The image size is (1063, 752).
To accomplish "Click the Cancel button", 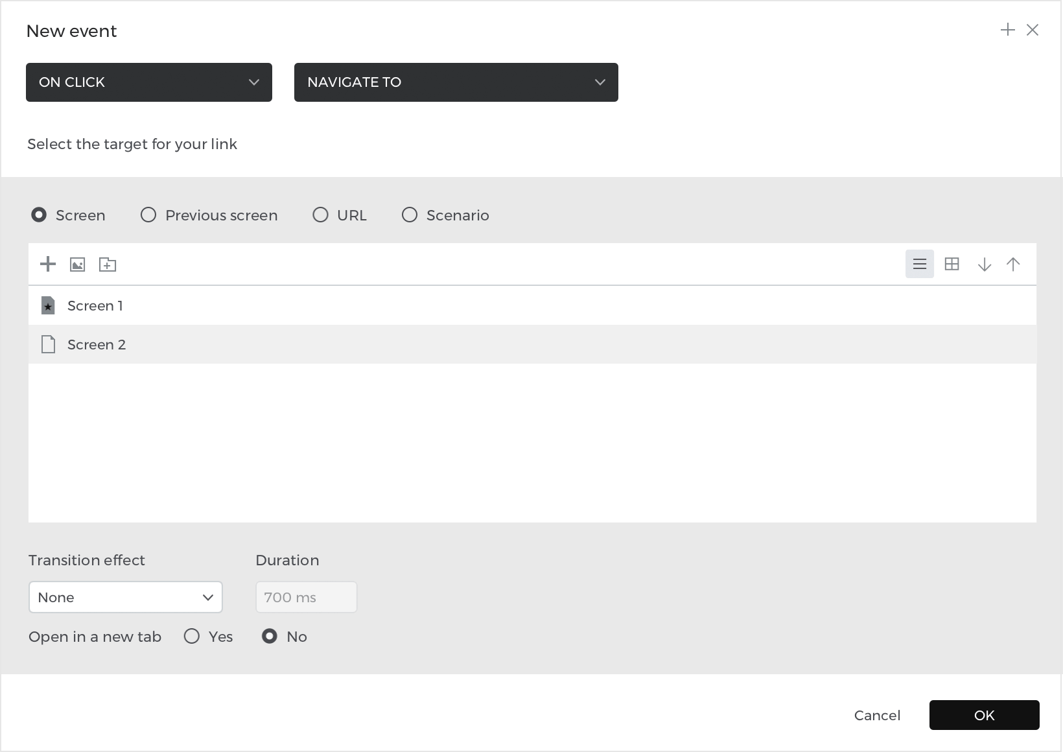I will click(877, 715).
